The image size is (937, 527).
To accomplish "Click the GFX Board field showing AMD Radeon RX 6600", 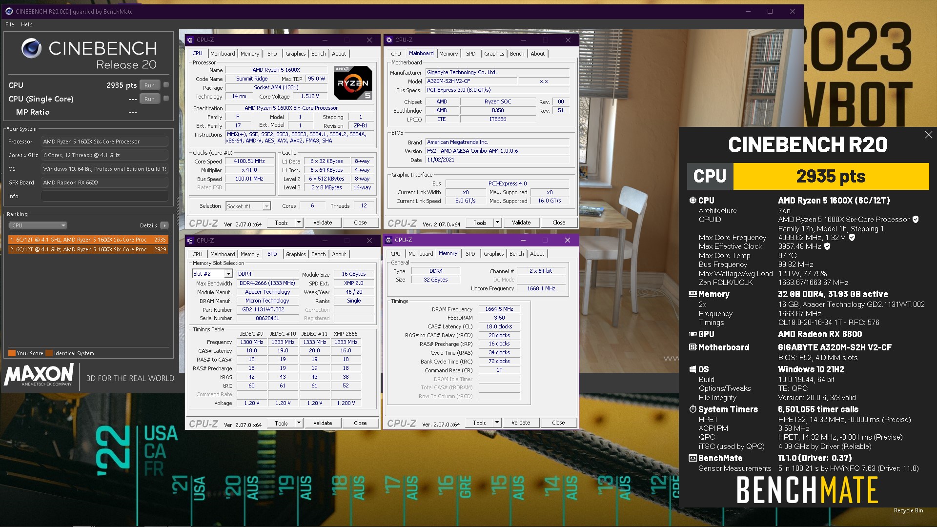I will click(104, 182).
